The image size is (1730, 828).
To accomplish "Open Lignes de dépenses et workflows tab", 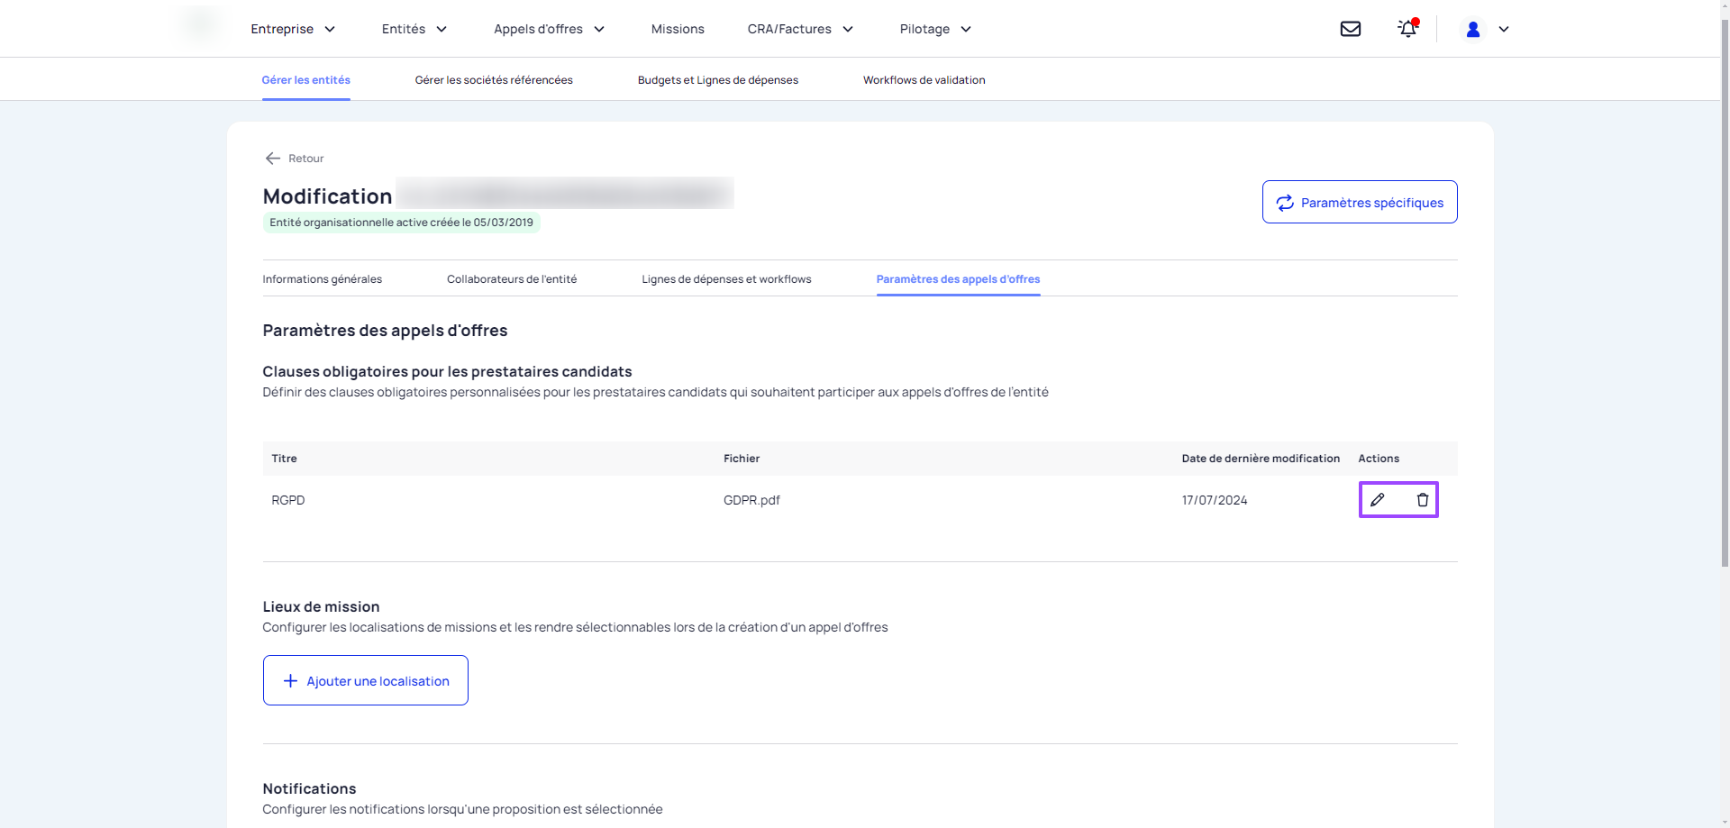I will pyautogui.click(x=726, y=279).
